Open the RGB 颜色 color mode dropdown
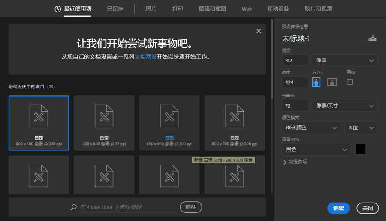Viewport: 386px width, 221px height. pyautogui.click(x=311, y=127)
